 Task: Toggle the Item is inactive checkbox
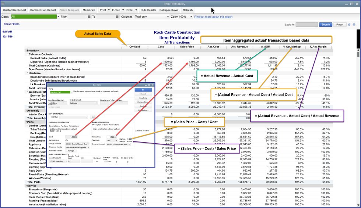(136, 130)
